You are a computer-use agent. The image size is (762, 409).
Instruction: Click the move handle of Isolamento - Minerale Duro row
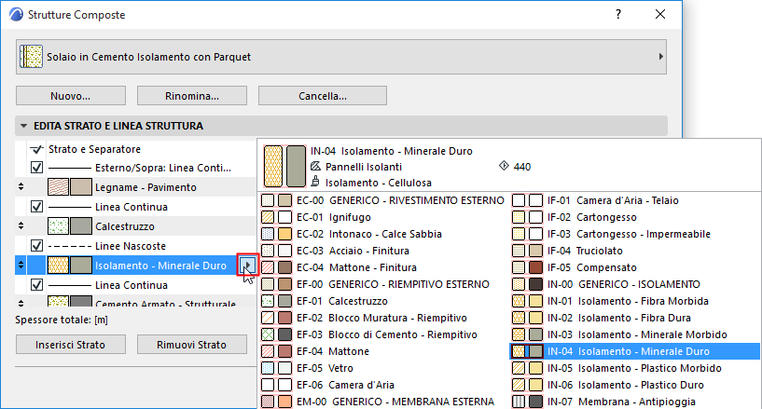[x=21, y=266]
